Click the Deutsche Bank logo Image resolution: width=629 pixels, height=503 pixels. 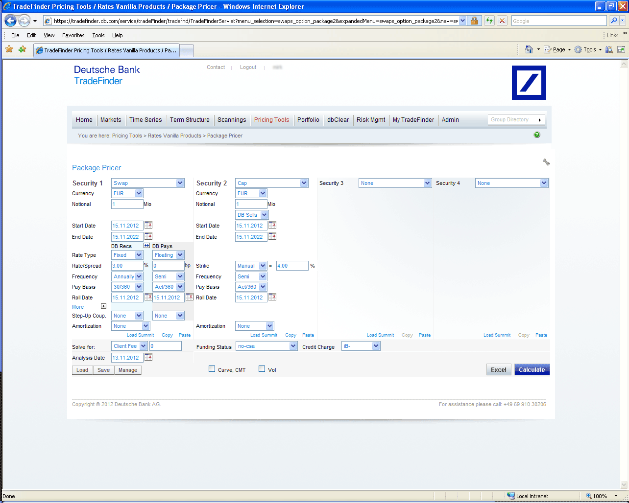click(x=529, y=83)
